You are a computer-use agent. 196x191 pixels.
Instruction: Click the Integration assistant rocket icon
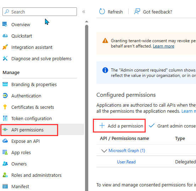pos(5,47)
